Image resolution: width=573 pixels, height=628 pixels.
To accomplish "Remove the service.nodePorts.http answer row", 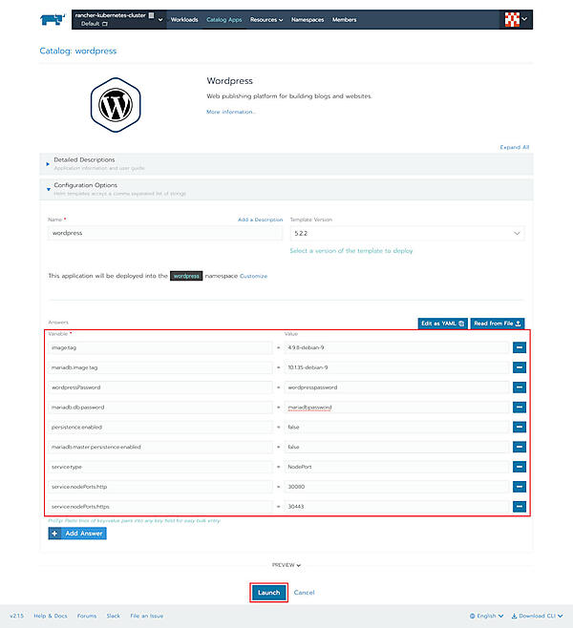I will [x=520, y=487].
